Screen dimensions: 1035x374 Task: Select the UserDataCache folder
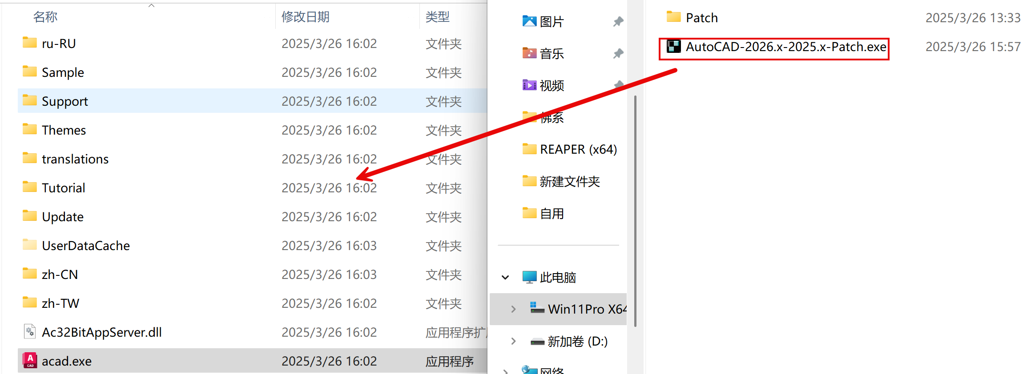(85, 246)
